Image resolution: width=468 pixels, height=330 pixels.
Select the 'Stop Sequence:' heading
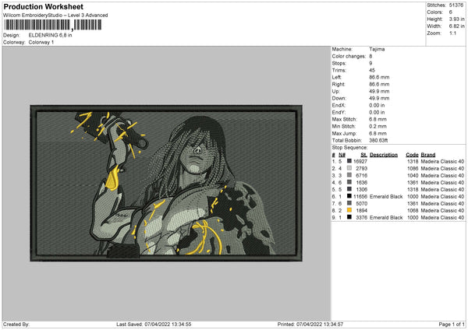[x=349, y=146]
